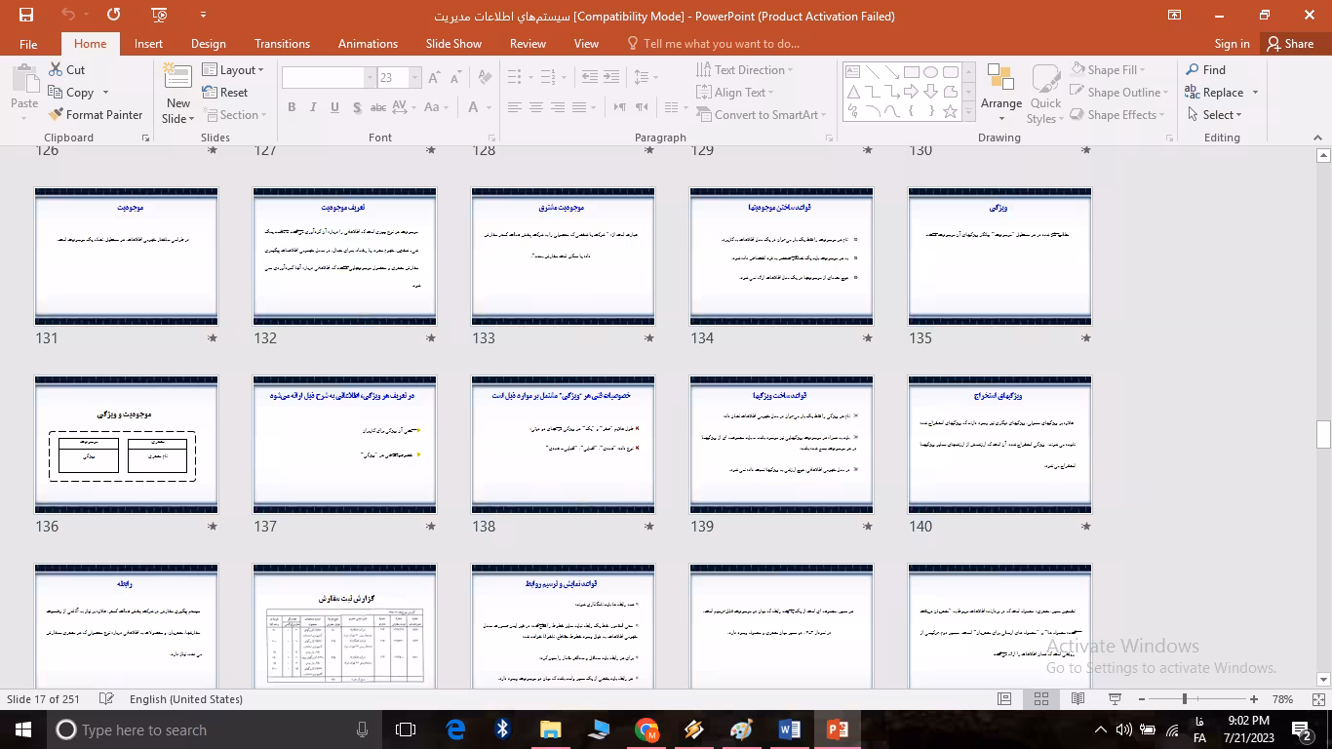Toggle italic formatting
This screenshot has width=1332, height=749.
312,107
